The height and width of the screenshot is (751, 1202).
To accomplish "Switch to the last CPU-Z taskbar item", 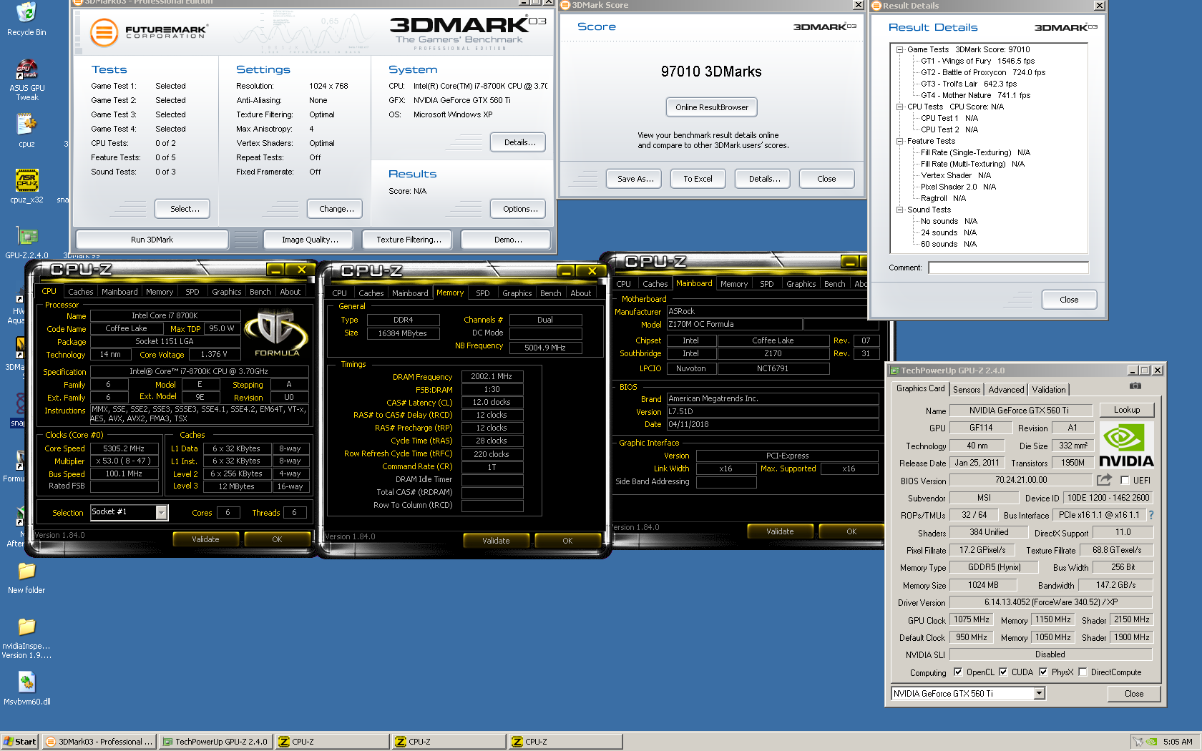I will point(565,742).
